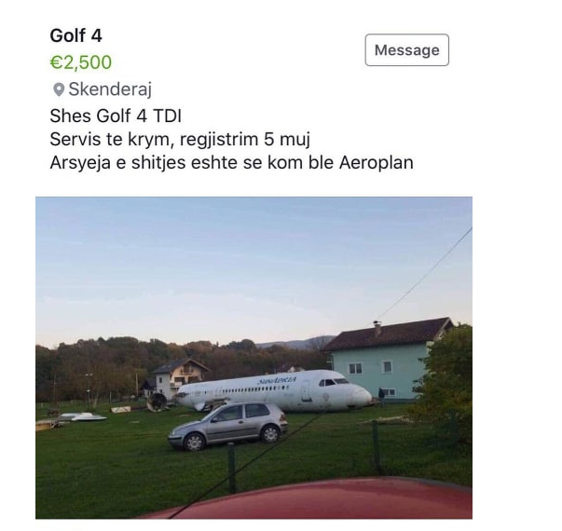Click the Golf's front wheel
The height and width of the screenshot is (531, 562).
pyautogui.click(x=194, y=442)
